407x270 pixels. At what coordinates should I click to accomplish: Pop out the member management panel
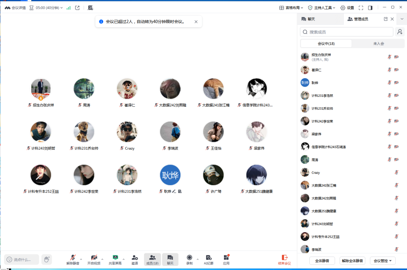coord(385,19)
